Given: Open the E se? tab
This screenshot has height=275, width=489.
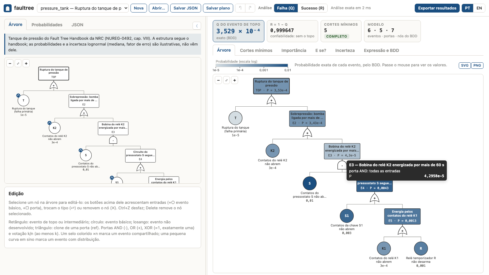Looking at the screenshot, I should [321, 50].
